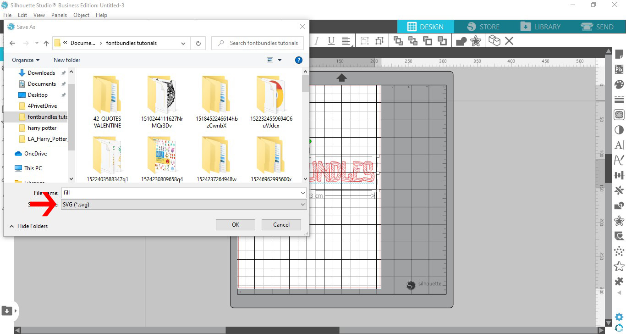Open the Nesting puzzle piece icon
This screenshot has height=334, width=626.
coord(619,281)
